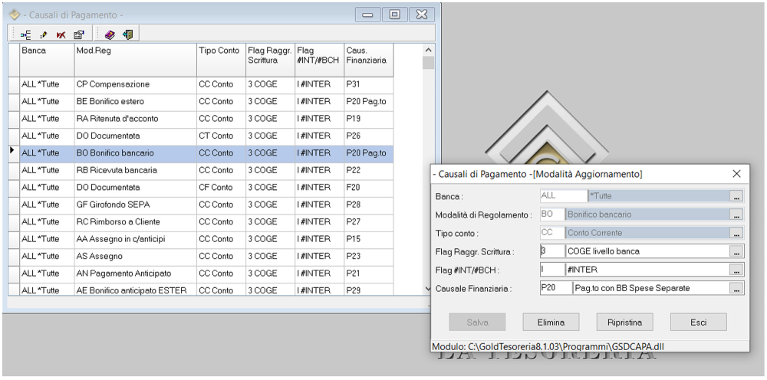
Task: Open lookup button for Causale Finanziaria
Action: tap(736, 288)
